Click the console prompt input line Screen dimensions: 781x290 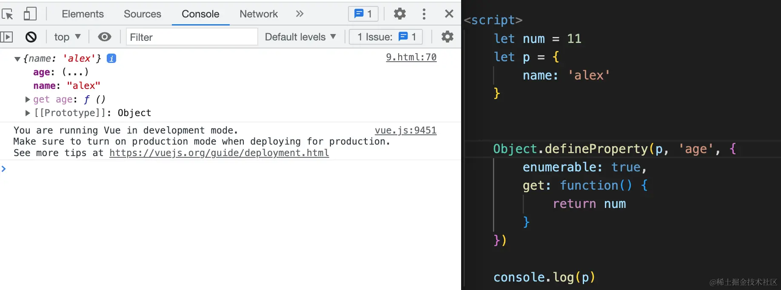click(230, 169)
